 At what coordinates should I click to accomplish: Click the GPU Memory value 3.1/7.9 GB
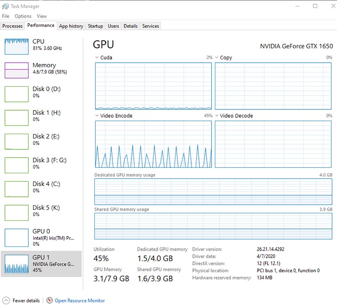[111, 278]
